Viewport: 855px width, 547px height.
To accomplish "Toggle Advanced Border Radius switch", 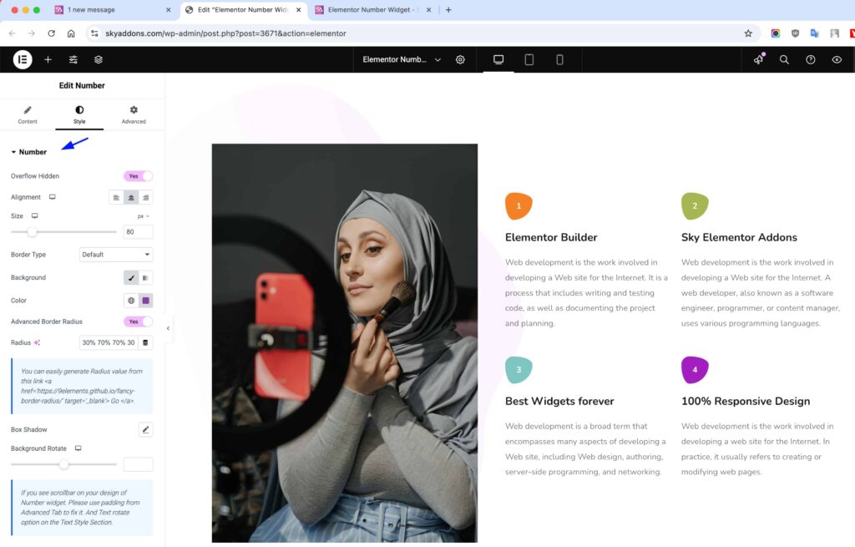I will pos(138,322).
